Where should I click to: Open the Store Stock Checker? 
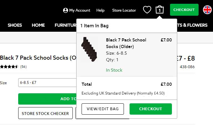(x=45, y=113)
